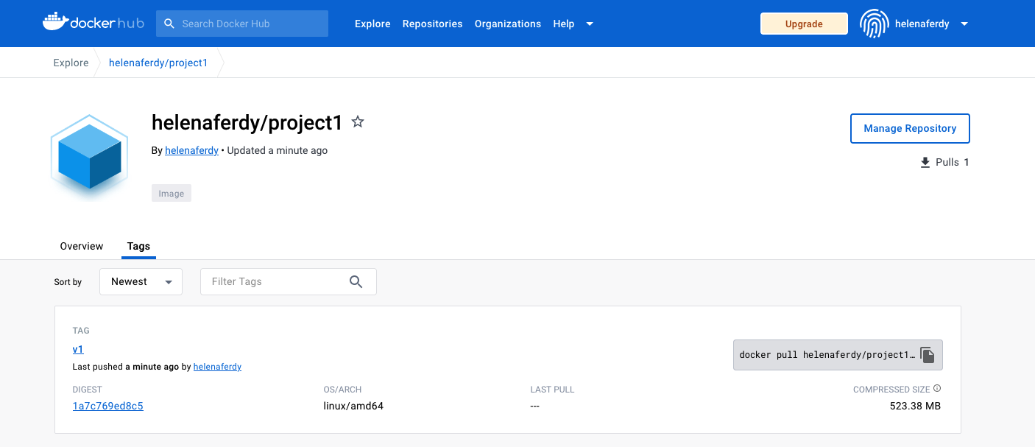
Task: Select the Tags tab
Action: [x=138, y=246]
